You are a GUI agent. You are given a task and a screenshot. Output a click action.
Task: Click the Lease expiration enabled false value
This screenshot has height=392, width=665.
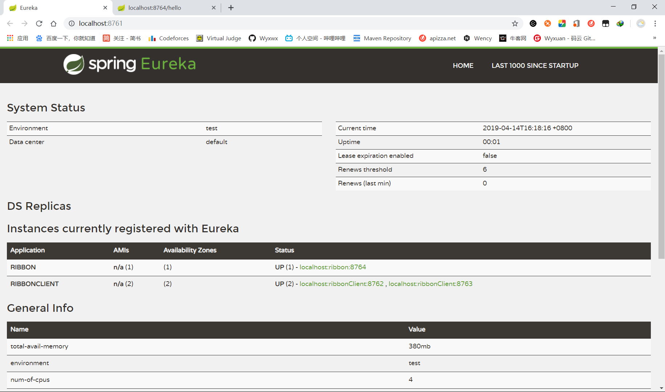point(490,156)
